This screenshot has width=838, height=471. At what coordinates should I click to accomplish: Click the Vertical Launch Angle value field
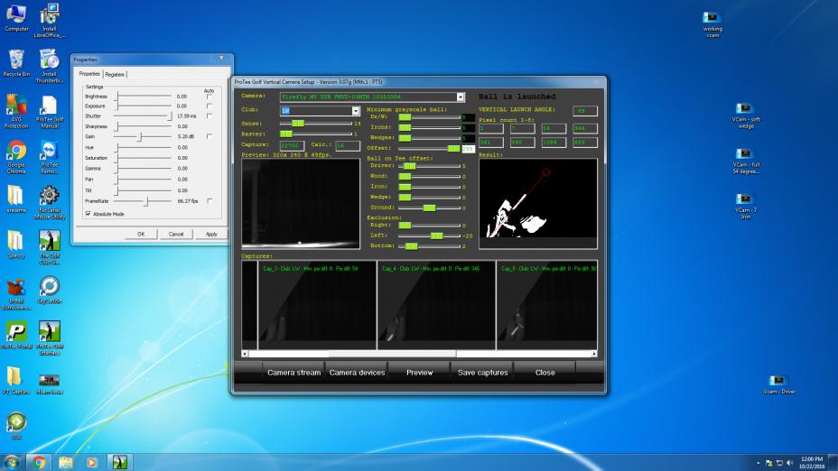(x=584, y=111)
